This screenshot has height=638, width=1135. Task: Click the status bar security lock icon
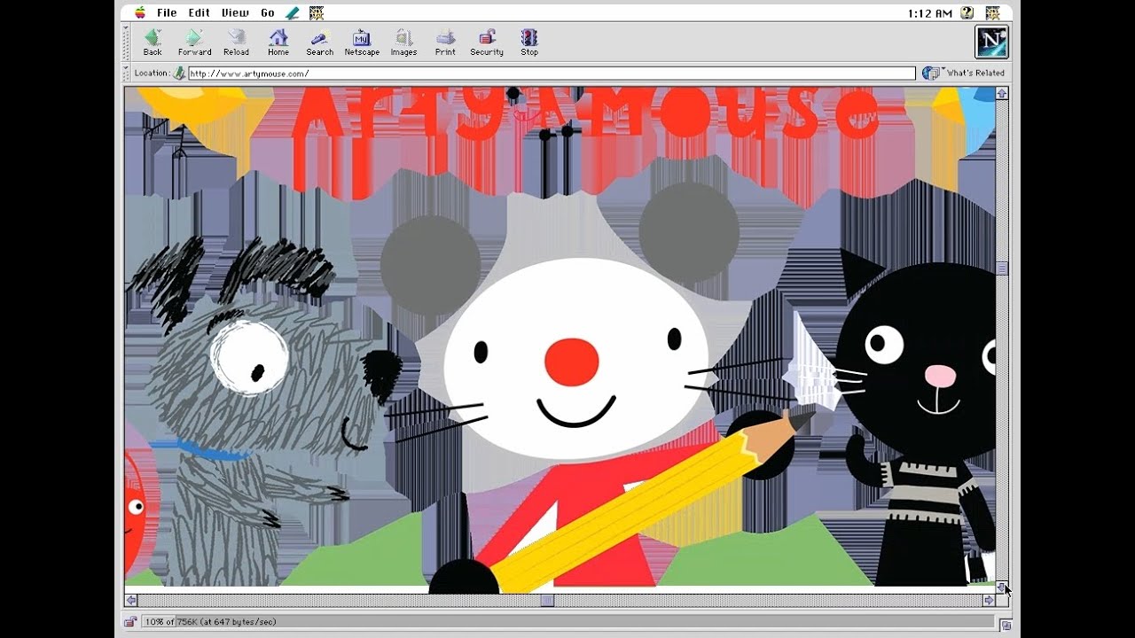coord(130,622)
